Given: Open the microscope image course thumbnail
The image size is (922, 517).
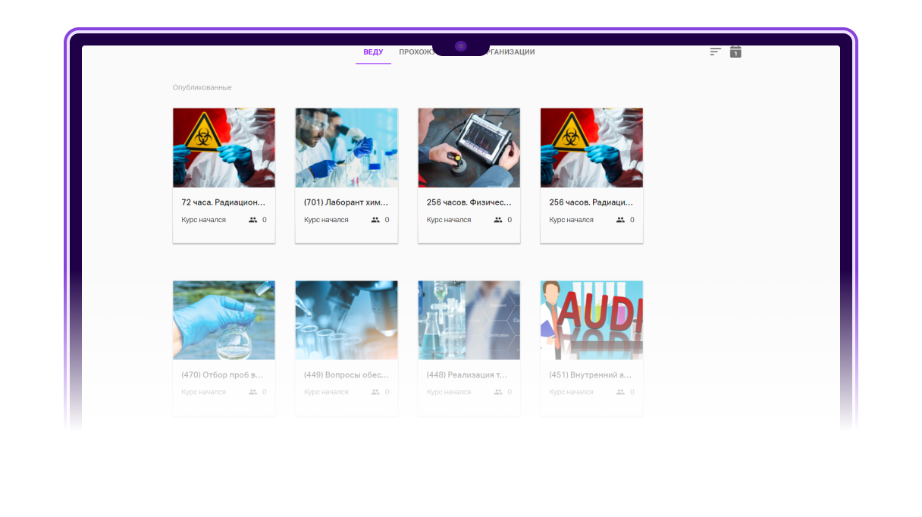Looking at the screenshot, I should (346, 320).
